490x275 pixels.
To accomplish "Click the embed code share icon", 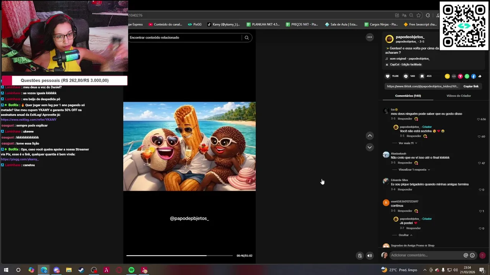I will click(x=454, y=76).
